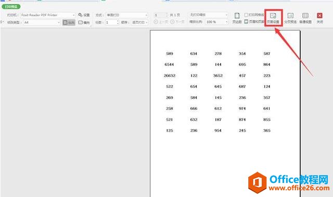Screen dimensions: 333x197
Task: Open Header and Footer (页眉和页脚) settings
Action: [254, 22]
